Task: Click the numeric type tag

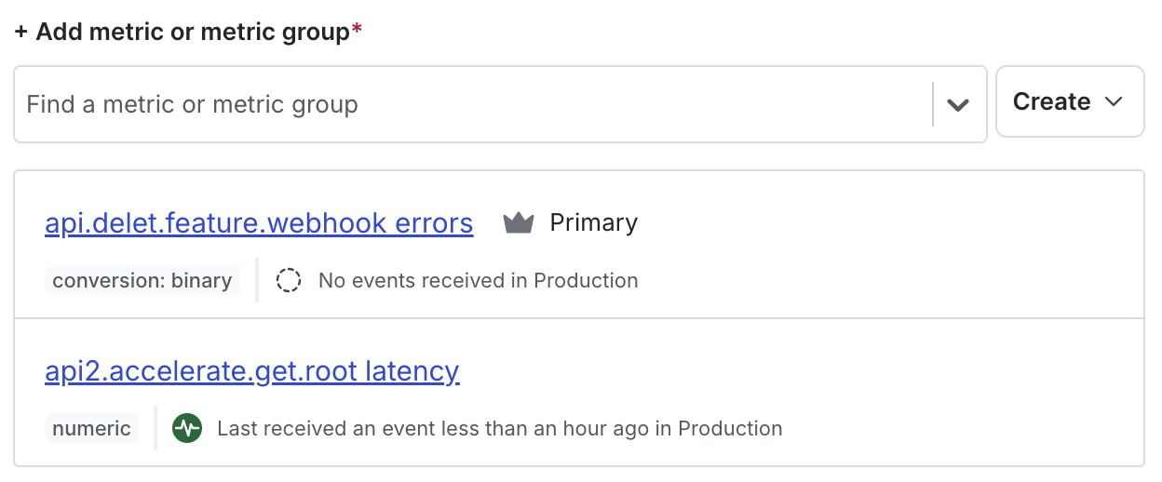Action: point(91,429)
